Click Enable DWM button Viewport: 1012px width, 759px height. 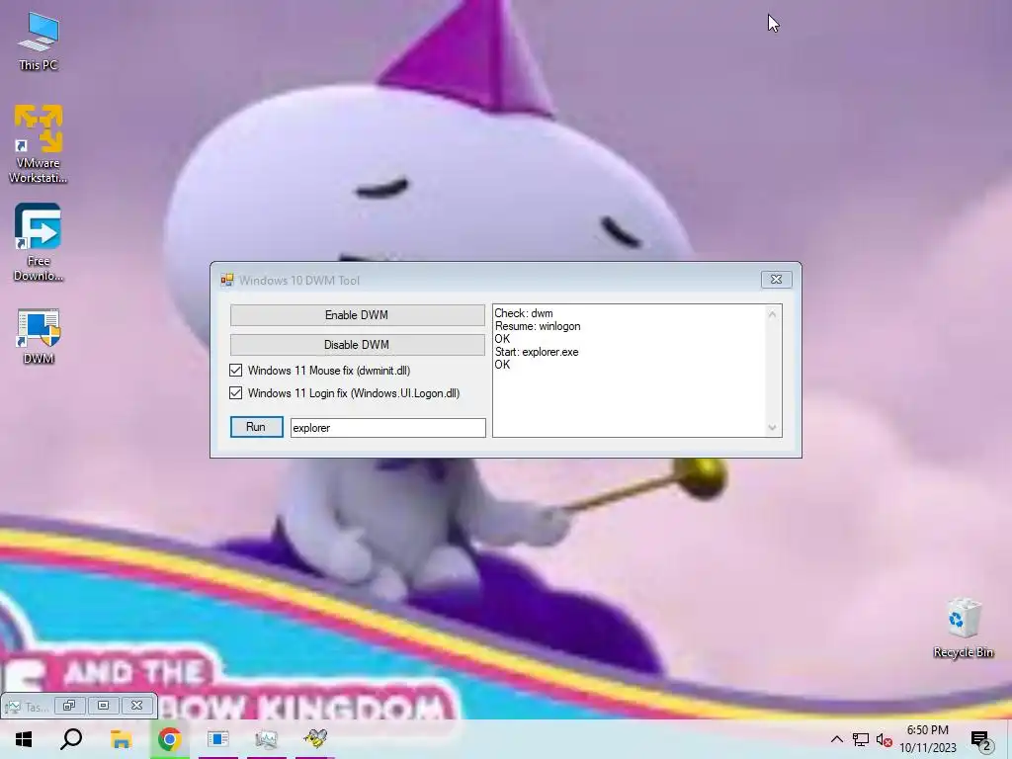pos(357,315)
